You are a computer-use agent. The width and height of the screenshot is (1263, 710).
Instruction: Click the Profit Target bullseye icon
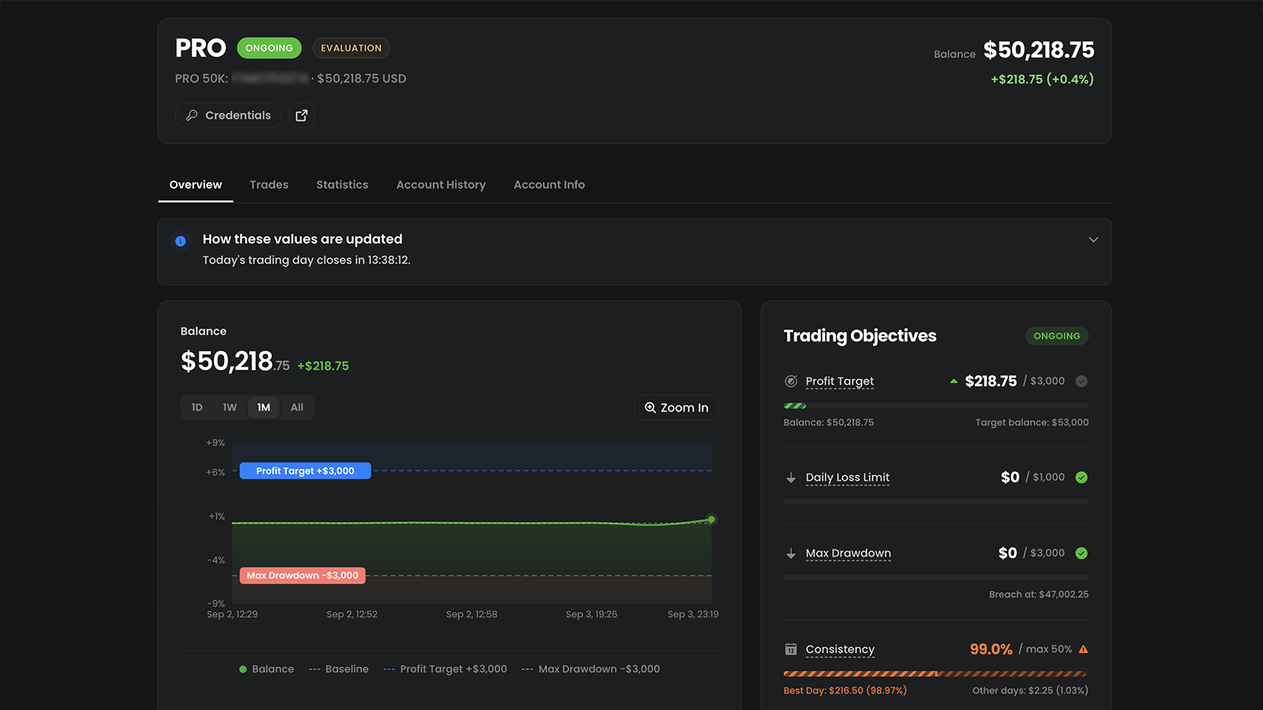791,381
